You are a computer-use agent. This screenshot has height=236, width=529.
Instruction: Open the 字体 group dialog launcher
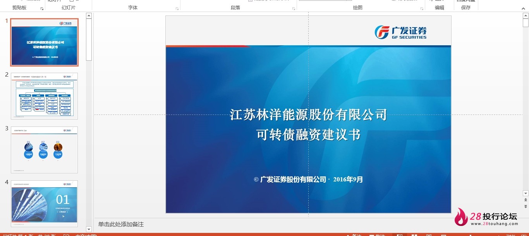click(177, 8)
